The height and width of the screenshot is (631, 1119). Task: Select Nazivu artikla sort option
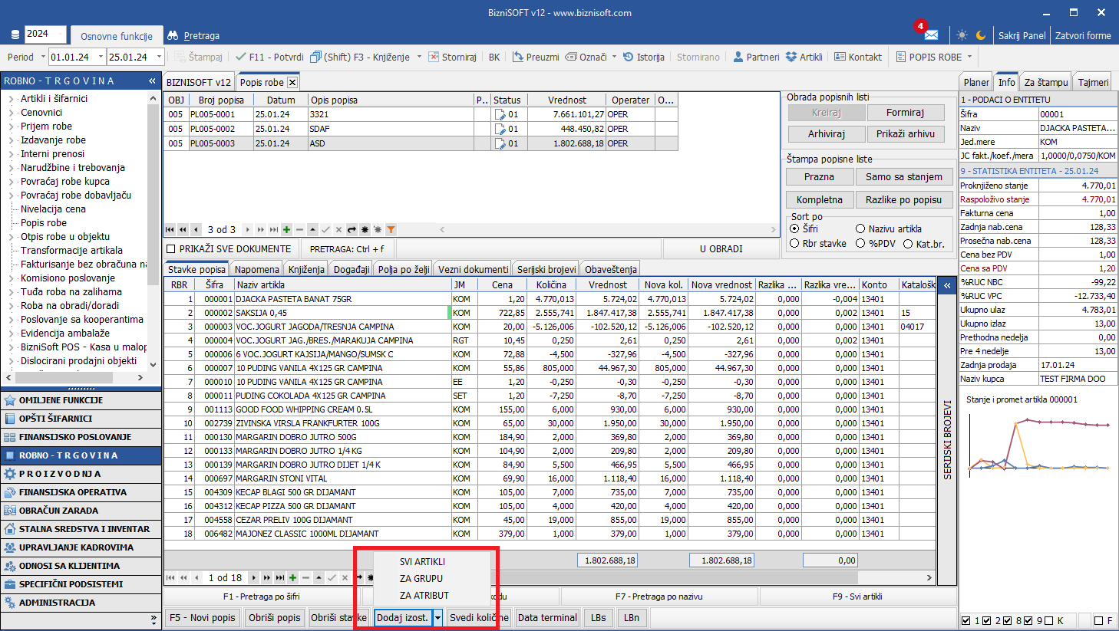click(x=860, y=228)
